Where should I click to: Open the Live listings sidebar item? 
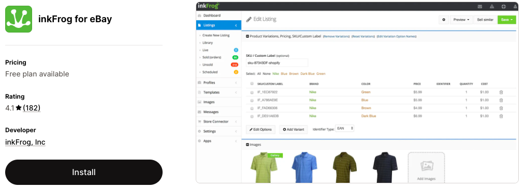[205, 50]
